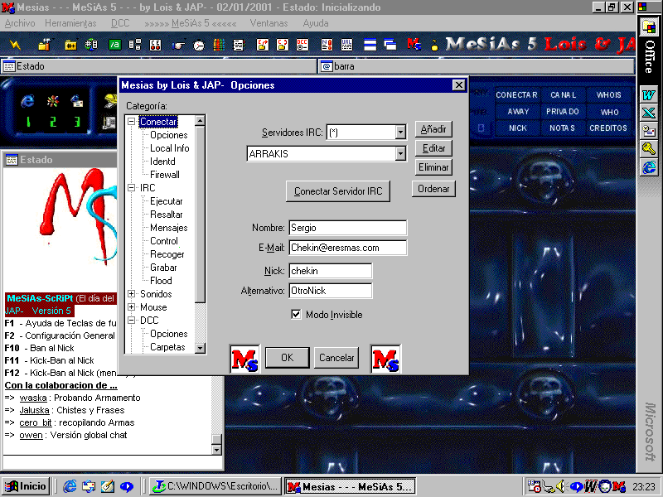Click the AWAY panel button
The height and width of the screenshot is (497, 663).
click(518, 112)
